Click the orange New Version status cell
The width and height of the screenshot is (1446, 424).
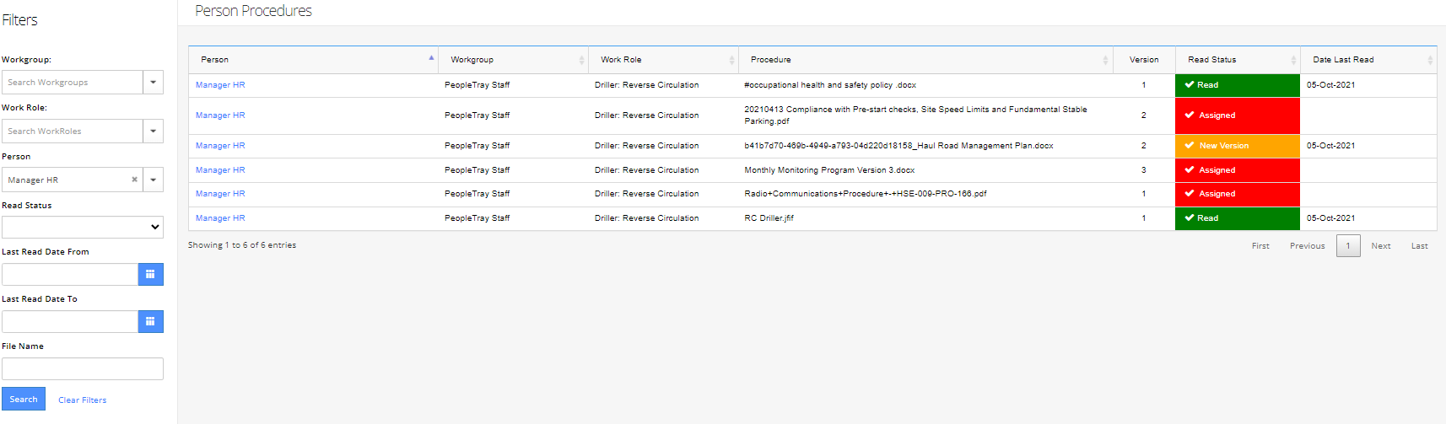1236,146
